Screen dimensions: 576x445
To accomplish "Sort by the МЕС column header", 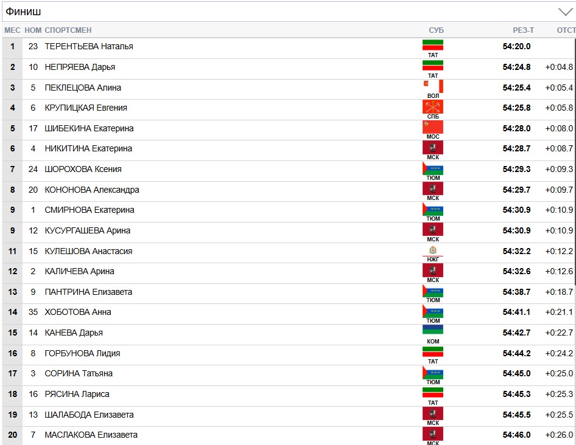I will point(12,30).
